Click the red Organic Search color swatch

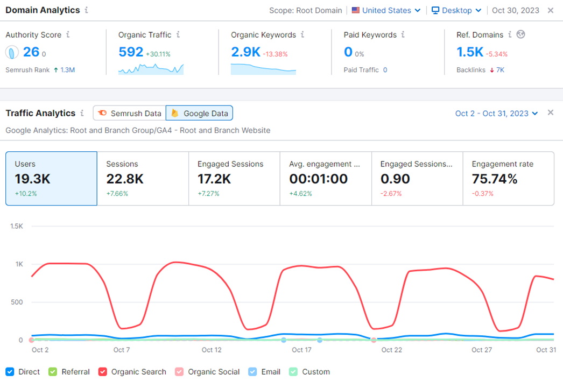103,371
